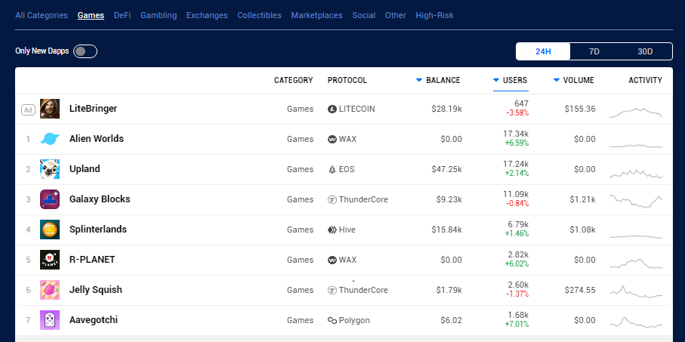
Task: Open the Upland llama icon
Action: tap(50, 169)
